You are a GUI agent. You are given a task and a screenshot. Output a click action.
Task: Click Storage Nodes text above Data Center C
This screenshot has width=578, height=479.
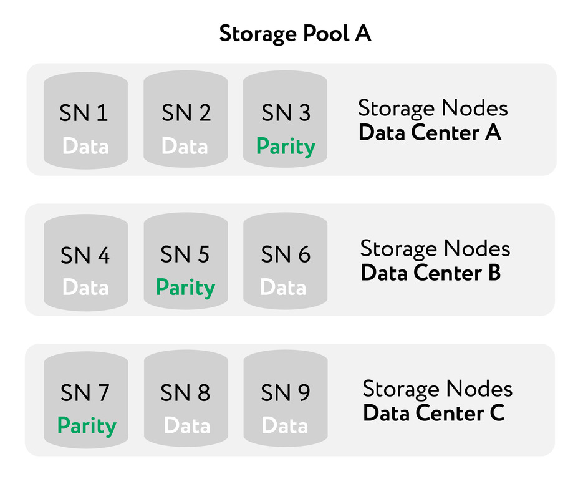pos(438,389)
